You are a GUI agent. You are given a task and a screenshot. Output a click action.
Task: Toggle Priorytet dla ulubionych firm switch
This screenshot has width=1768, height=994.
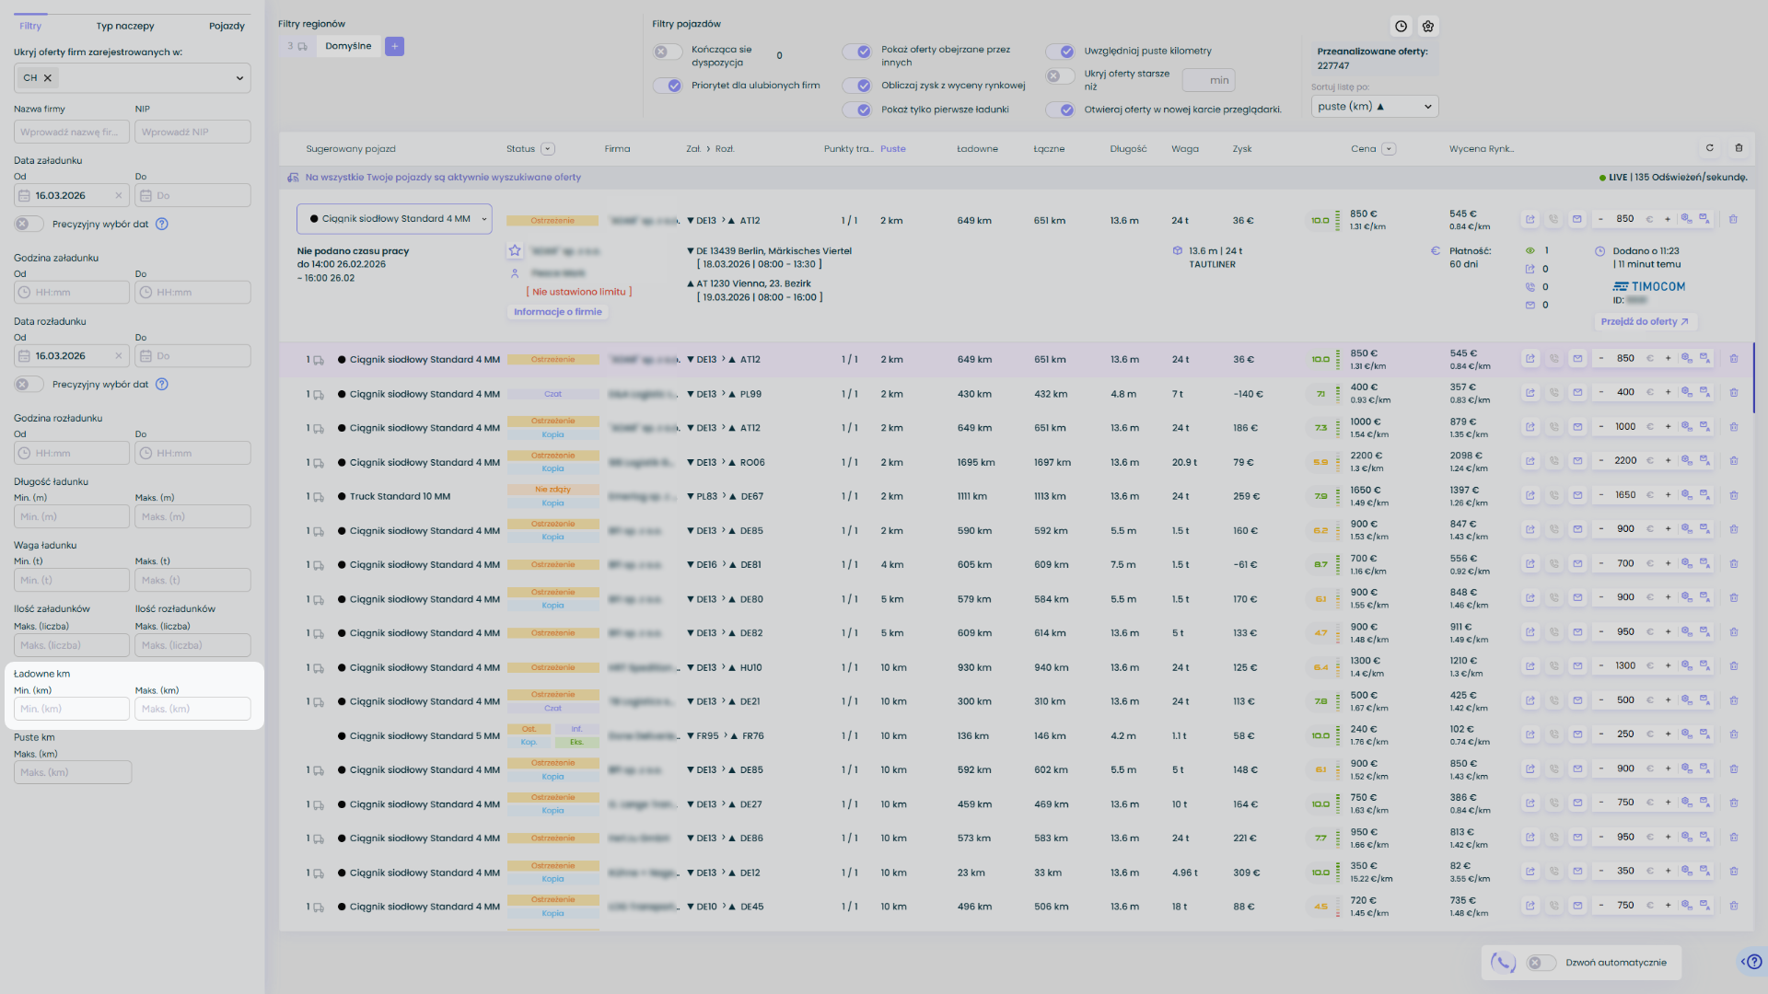pos(668,86)
